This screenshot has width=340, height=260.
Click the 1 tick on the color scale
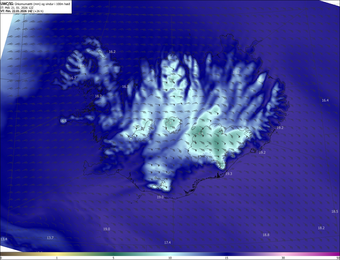pos(57,258)
